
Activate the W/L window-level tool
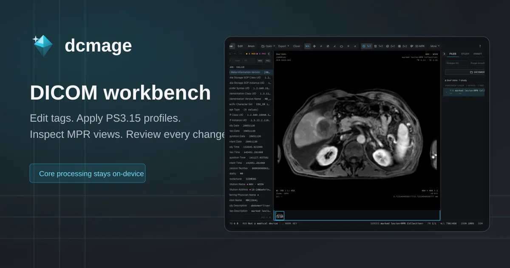coord(307,46)
